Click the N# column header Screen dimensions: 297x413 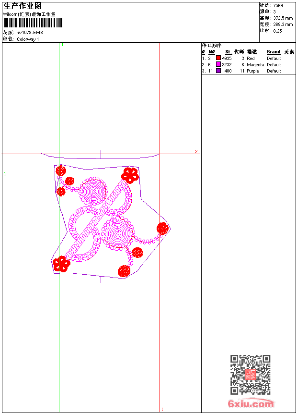212,52
